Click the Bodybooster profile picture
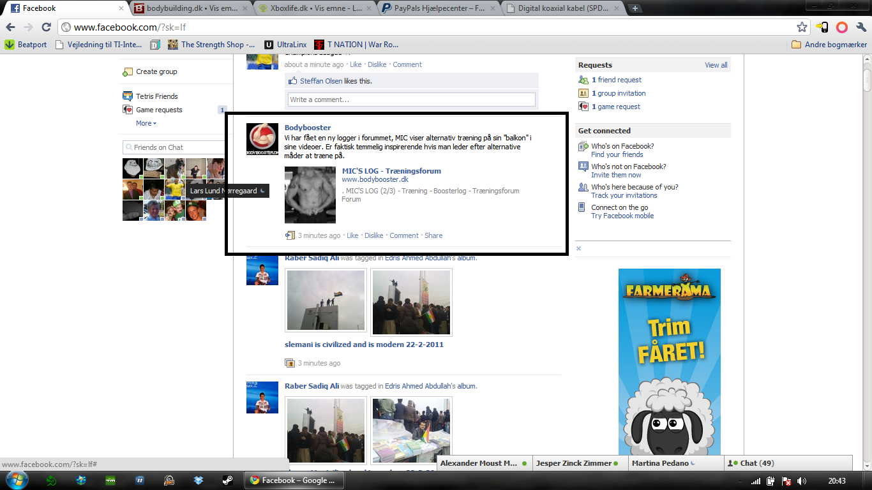Viewport: 872px width, 490px height. (x=262, y=138)
